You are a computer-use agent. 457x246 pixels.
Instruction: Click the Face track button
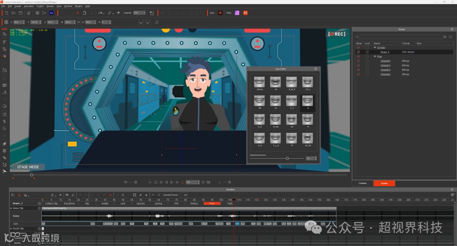pyautogui.click(x=212, y=204)
